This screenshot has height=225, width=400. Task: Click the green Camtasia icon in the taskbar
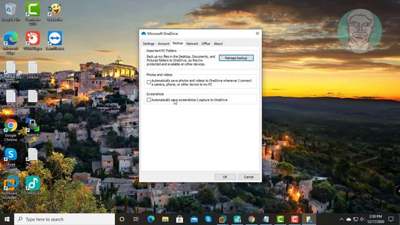(280, 219)
